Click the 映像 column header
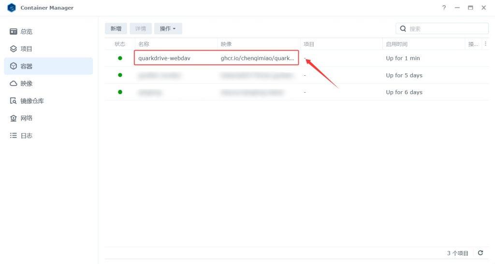The width and height of the screenshot is (495, 264). pos(226,44)
